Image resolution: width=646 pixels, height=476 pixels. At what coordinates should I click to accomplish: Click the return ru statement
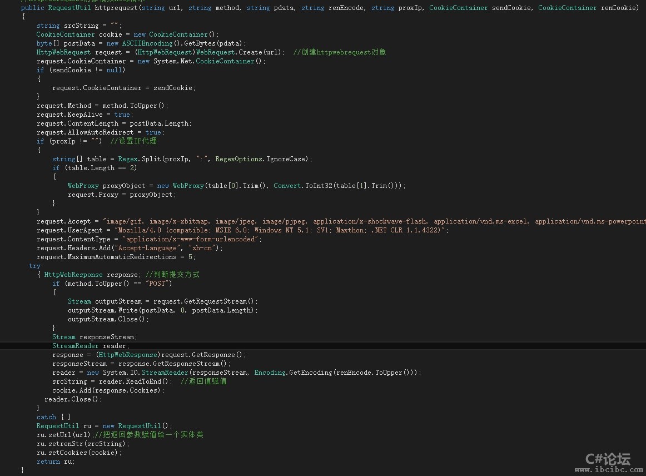click(55, 462)
